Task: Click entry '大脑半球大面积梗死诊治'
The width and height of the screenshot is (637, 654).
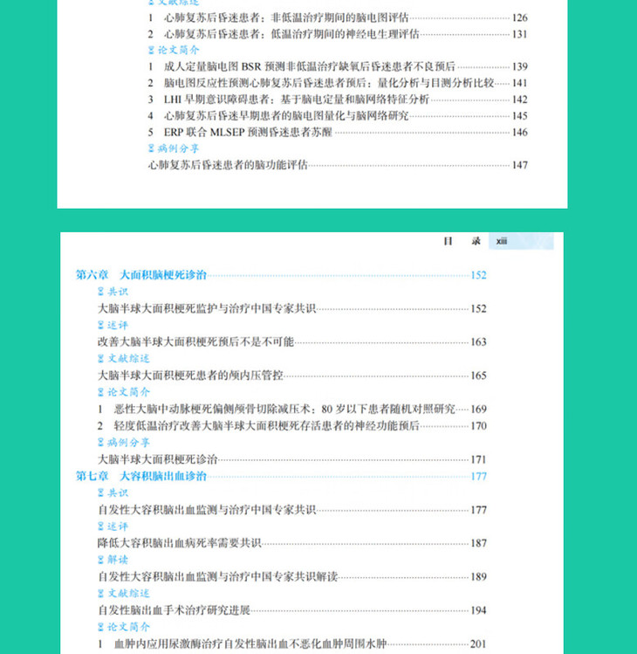Action: 158,459
